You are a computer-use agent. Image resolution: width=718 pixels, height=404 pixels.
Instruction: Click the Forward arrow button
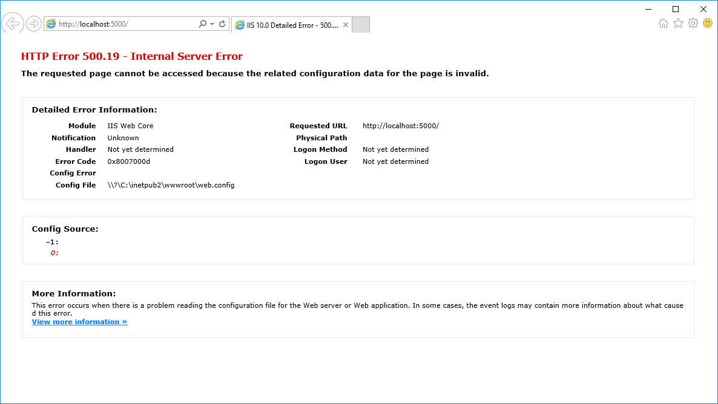click(x=33, y=24)
